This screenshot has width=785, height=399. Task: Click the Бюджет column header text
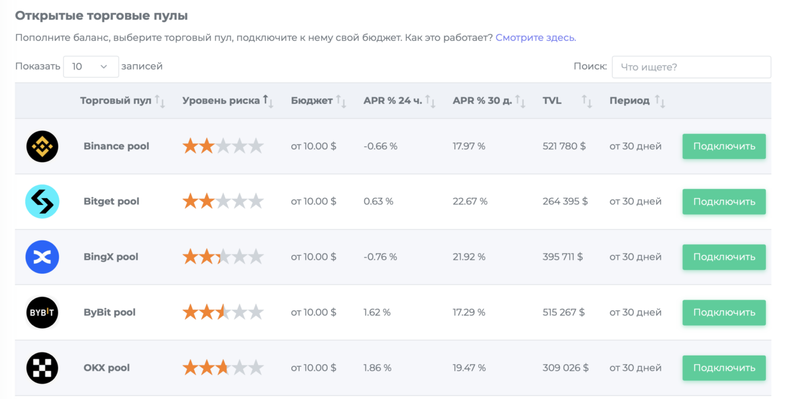click(312, 101)
